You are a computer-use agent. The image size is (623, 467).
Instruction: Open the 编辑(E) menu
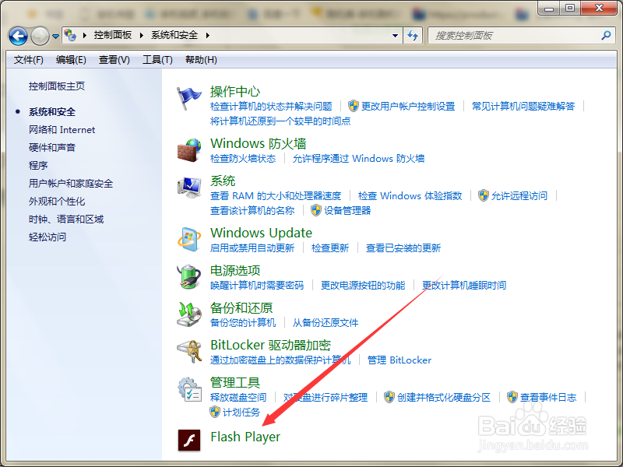tap(71, 60)
